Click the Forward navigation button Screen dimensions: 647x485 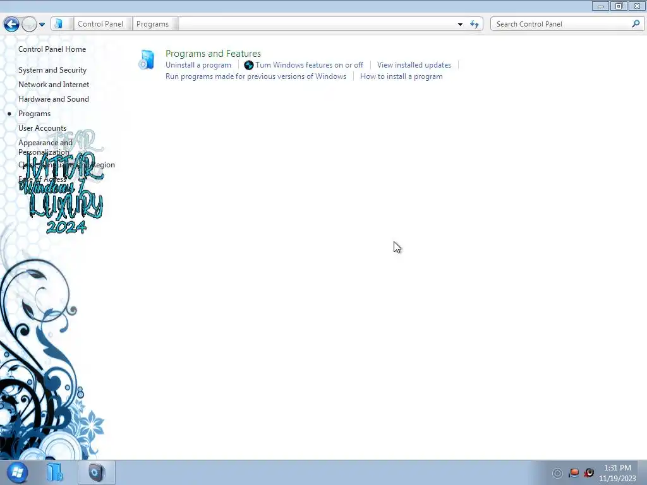click(29, 25)
